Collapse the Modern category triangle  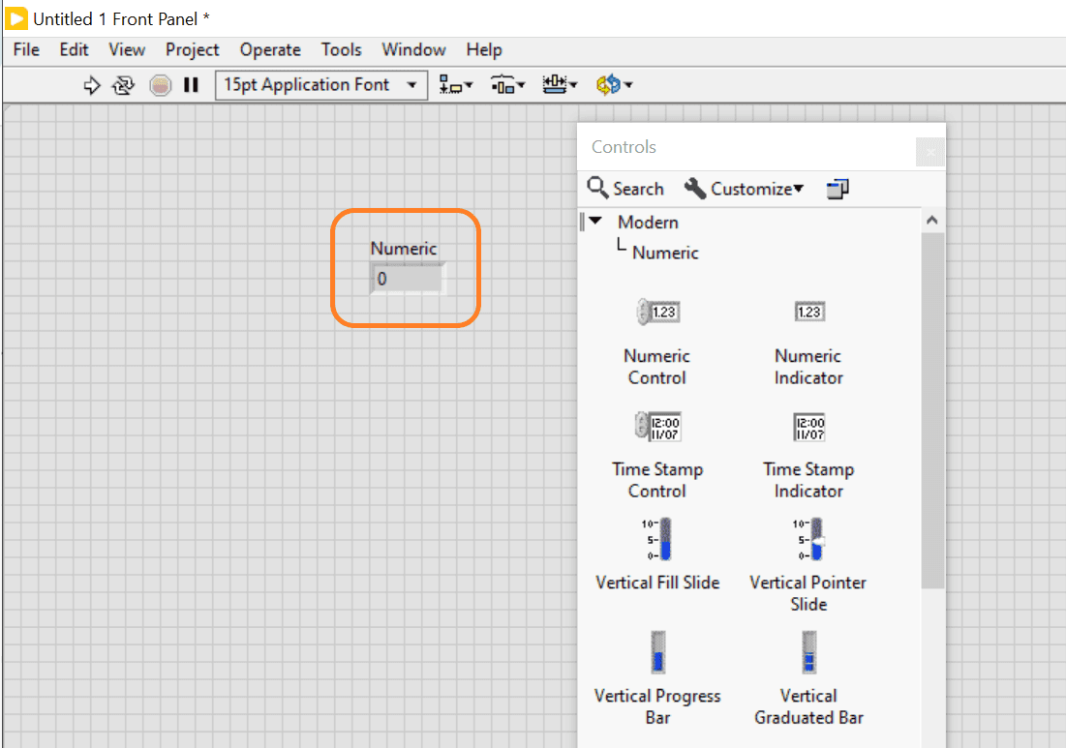595,222
